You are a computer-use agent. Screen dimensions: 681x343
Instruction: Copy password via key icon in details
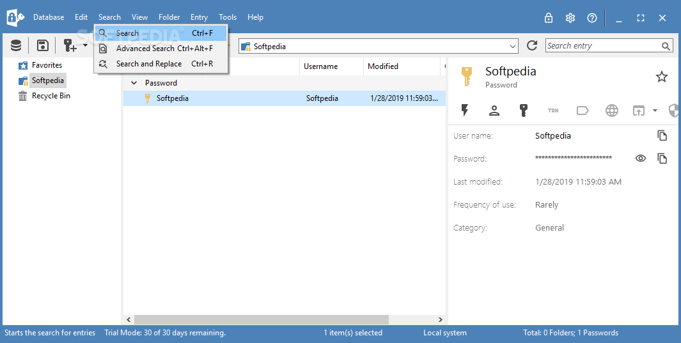tap(524, 111)
